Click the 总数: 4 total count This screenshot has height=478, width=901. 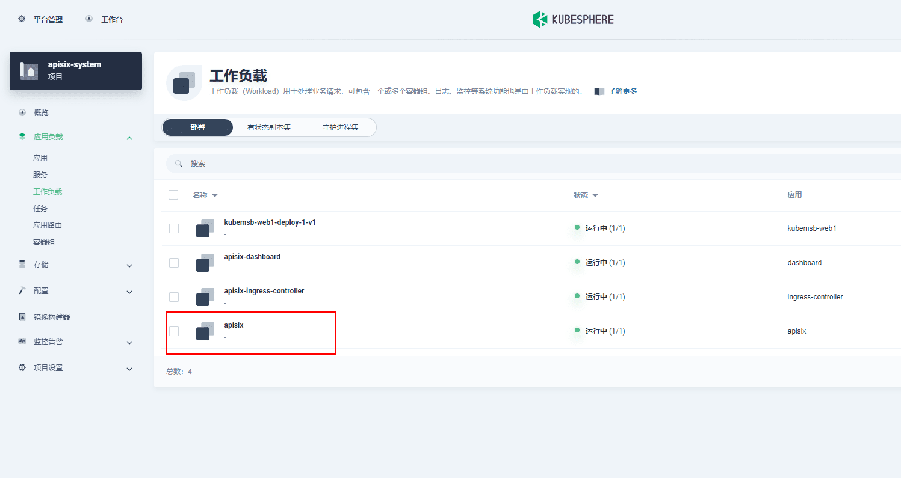point(179,372)
